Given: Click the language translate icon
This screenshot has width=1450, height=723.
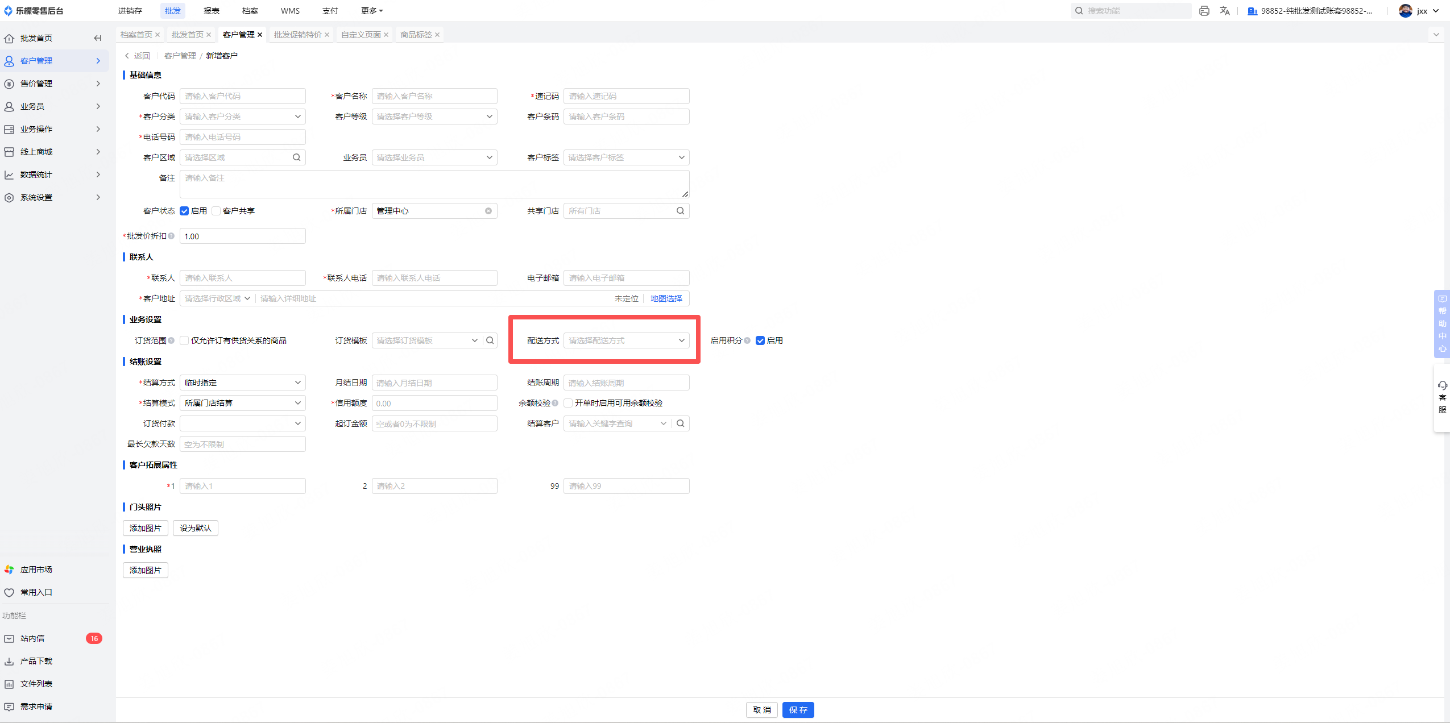Looking at the screenshot, I should (x=1225, y=11).
